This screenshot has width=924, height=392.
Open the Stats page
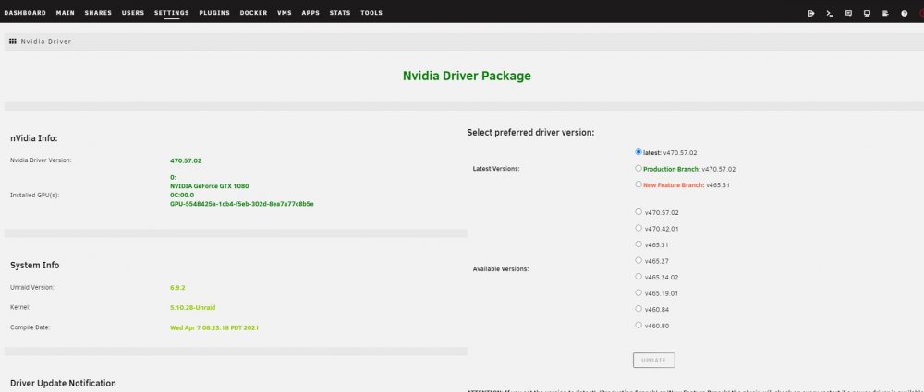point(340,13)
